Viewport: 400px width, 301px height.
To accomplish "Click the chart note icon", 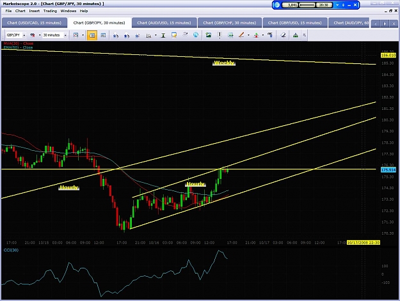I will 174,35.
